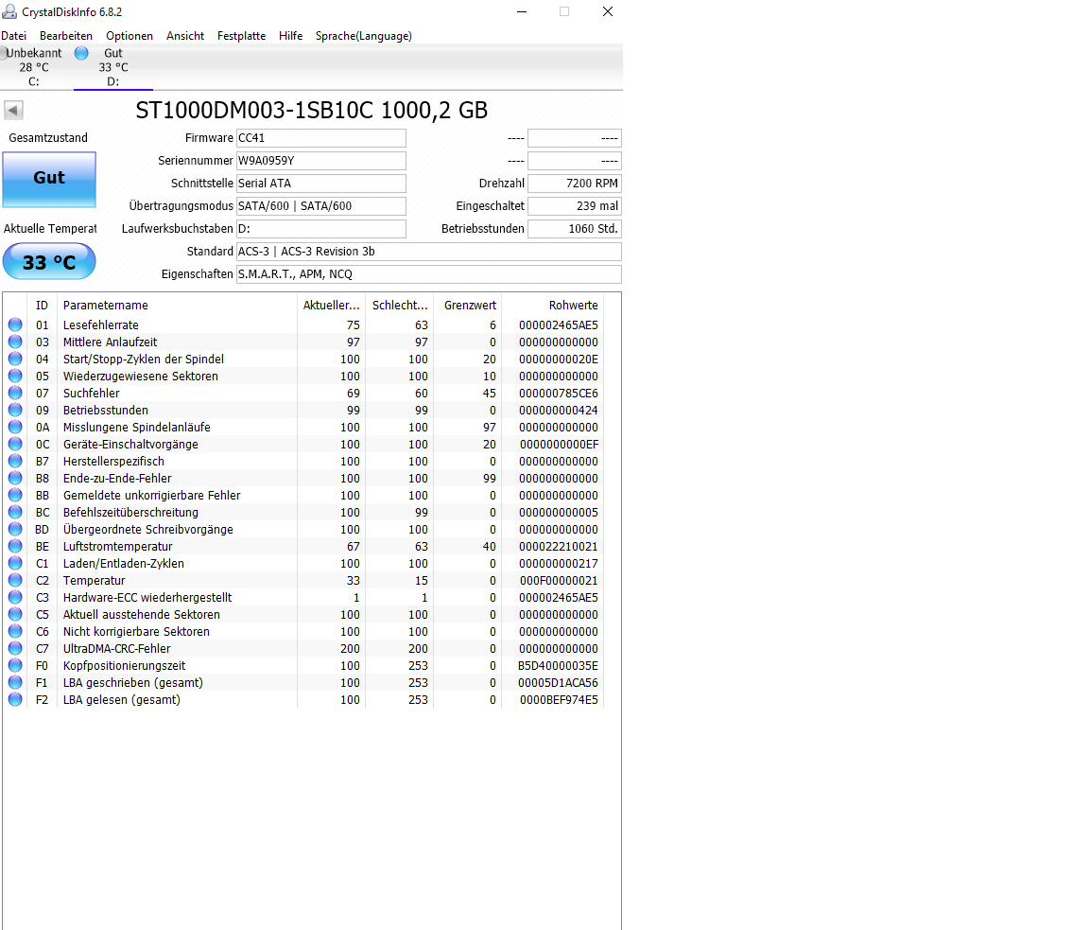Click the Laufwerksbuchstaben field D:
Viewport: 1089px width, 930px height.
[320, 229]
